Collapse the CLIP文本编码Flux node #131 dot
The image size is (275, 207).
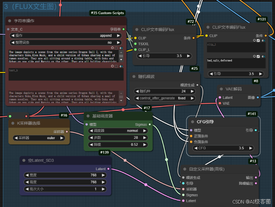(x=208, y=27)
